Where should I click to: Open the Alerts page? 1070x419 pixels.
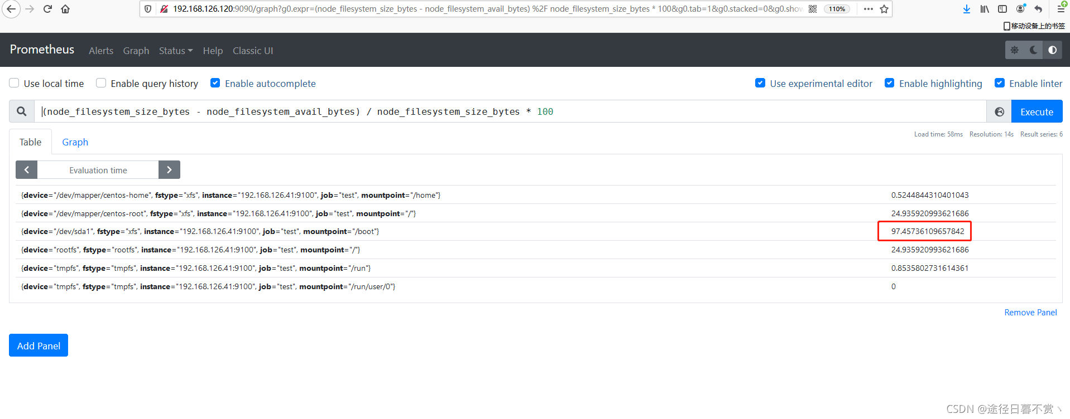[101, 51]
